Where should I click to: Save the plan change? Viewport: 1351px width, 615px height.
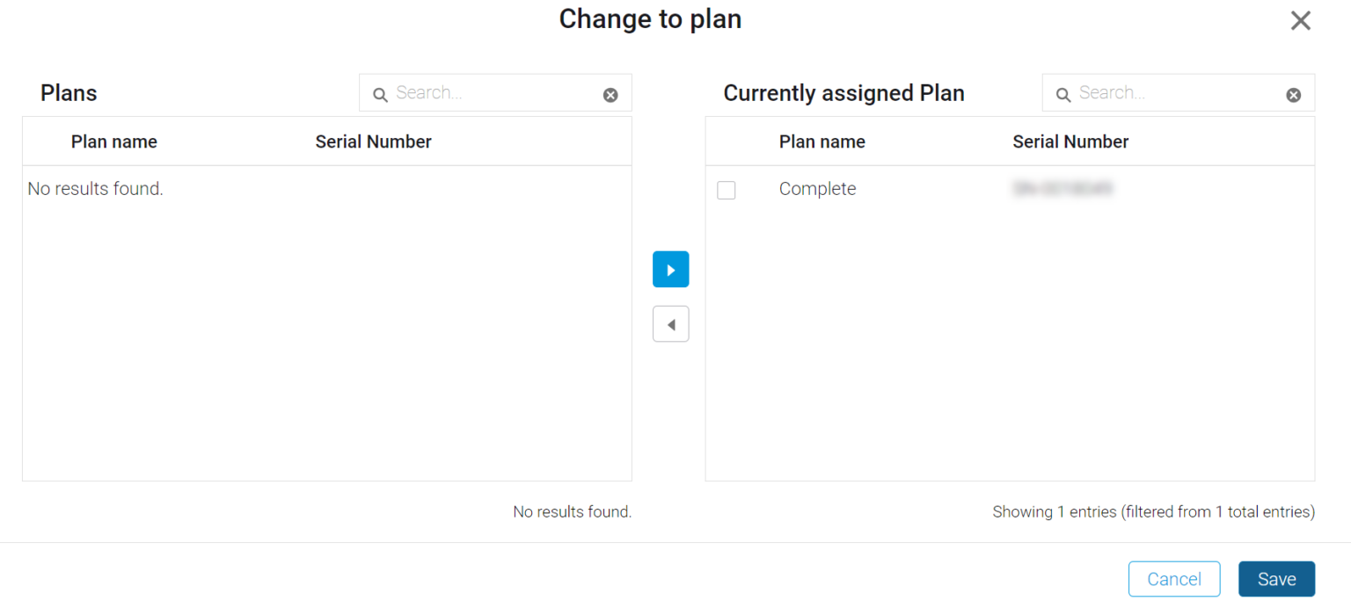click(1276, 579)
